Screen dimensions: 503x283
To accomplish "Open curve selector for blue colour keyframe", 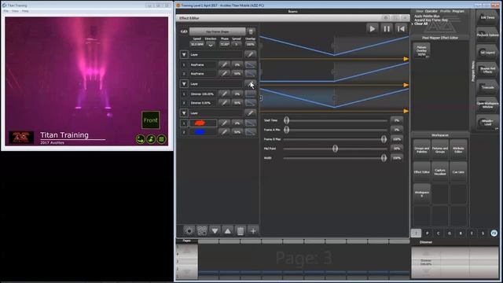I will tap(250, 132).
